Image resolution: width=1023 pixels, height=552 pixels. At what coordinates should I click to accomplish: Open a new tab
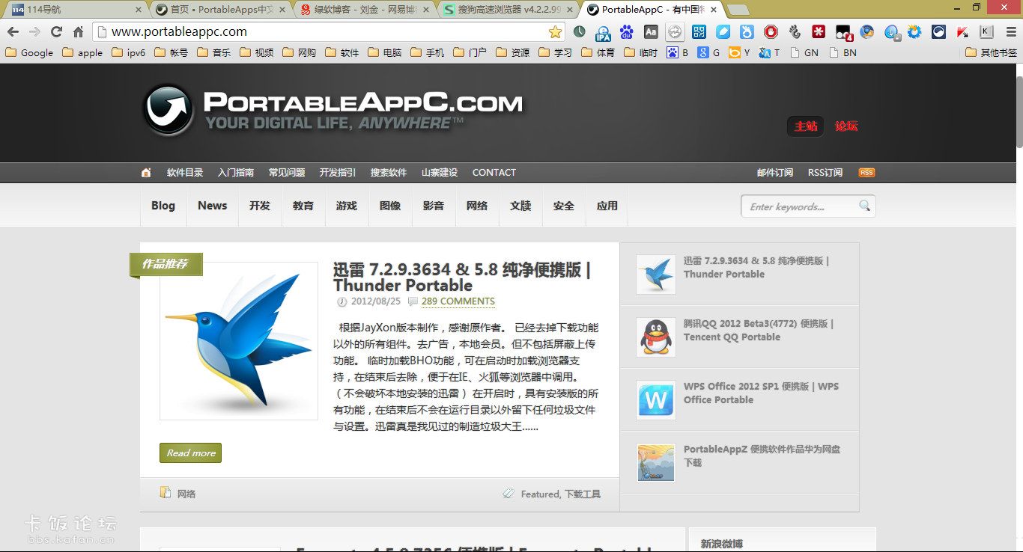(x=737, y=10)
